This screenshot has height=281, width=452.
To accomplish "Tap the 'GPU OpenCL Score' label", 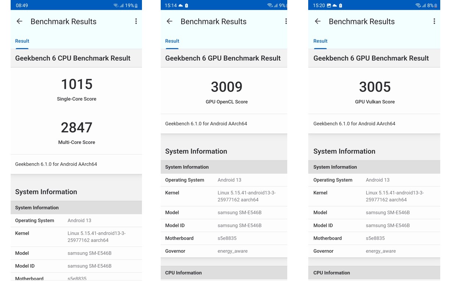I will click(x=227, y=102).
